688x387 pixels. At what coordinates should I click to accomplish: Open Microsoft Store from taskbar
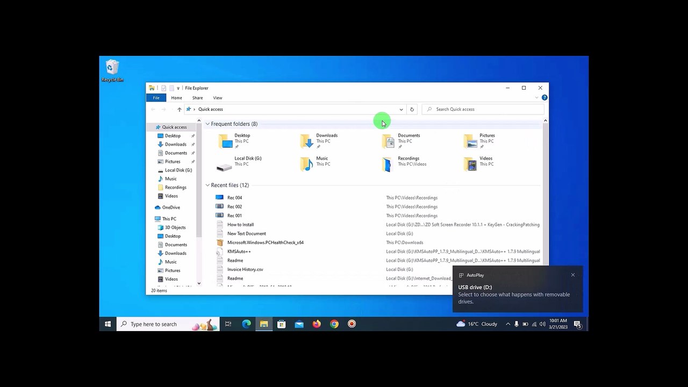point(281,324)
